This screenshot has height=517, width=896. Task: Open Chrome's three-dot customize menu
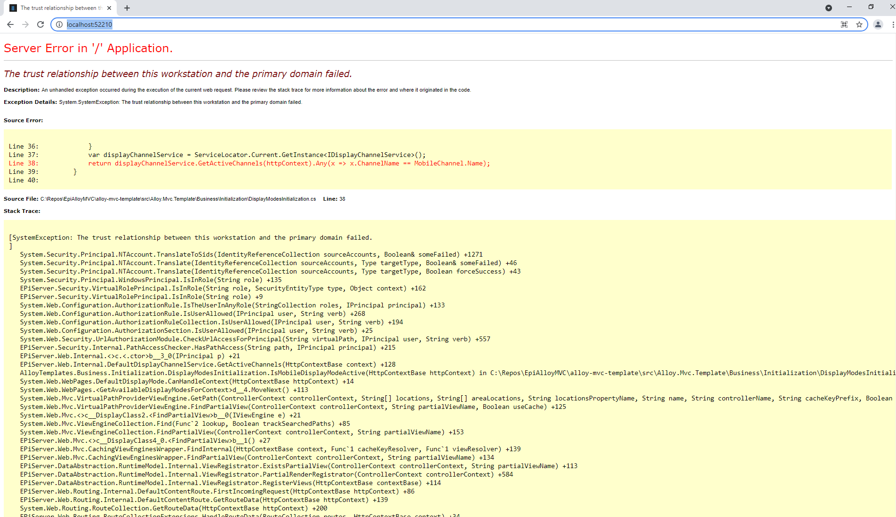(x=892, y=24)
